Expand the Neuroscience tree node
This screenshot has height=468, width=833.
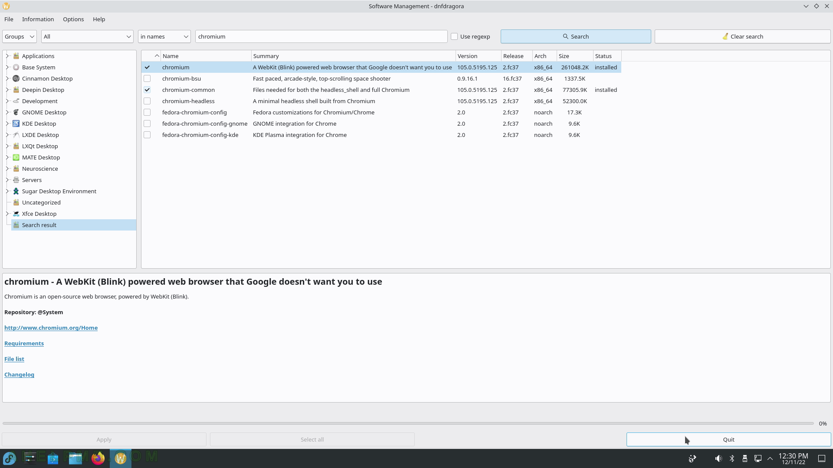pyautogui.click(x=7, y=169)
